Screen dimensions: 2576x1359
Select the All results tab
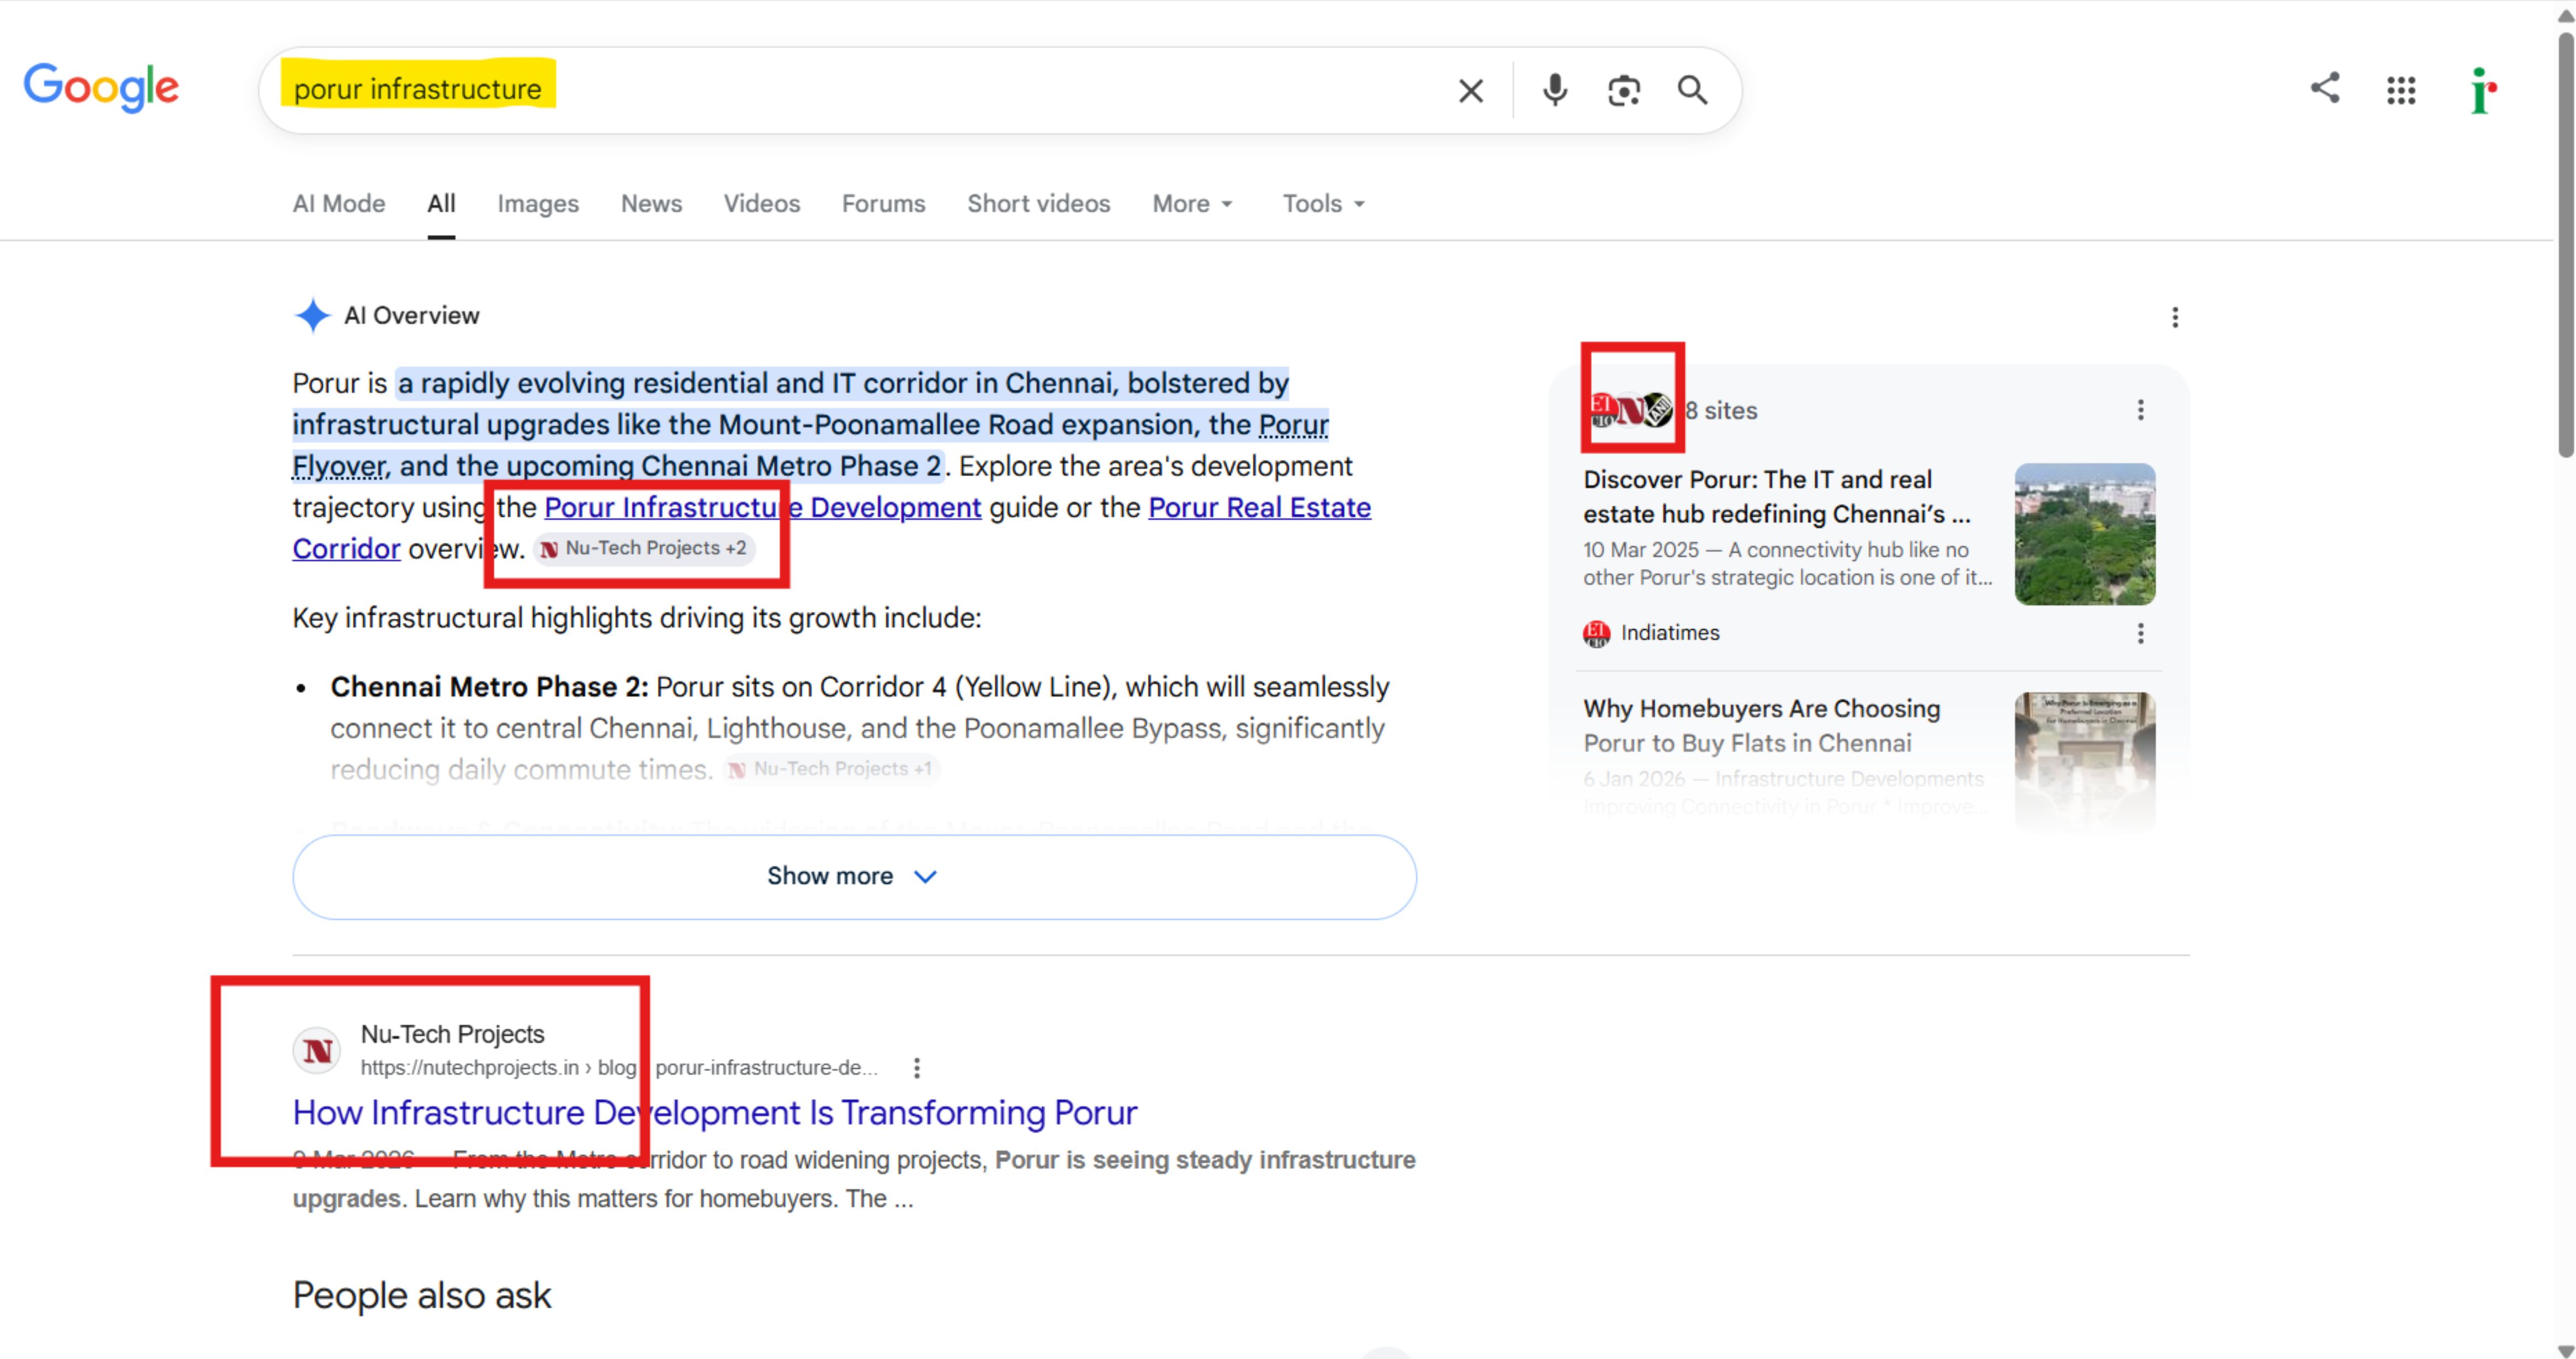coord(441,204)
